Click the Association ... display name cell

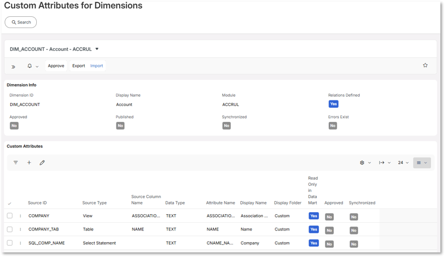point(254,216)
